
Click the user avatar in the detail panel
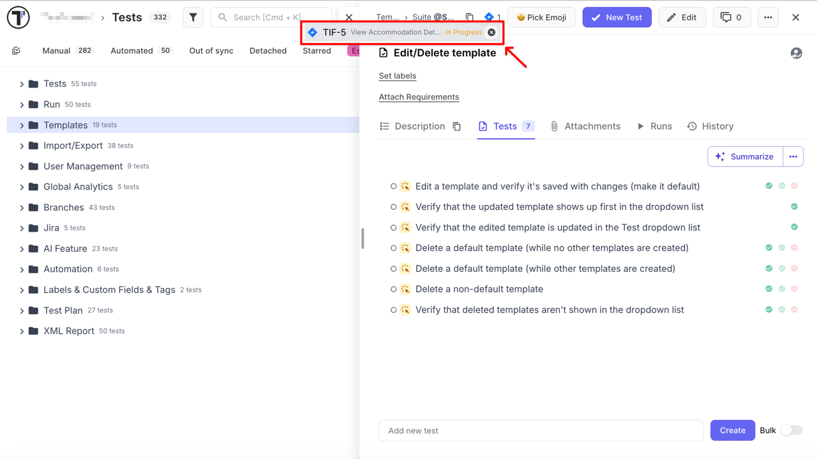coord(796,53)
